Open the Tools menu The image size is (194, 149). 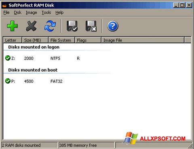[46, 13]
